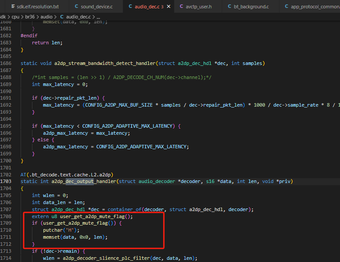Close the audio_dec.c tab
Screen dimensions: 340x262
coord(169,7)
